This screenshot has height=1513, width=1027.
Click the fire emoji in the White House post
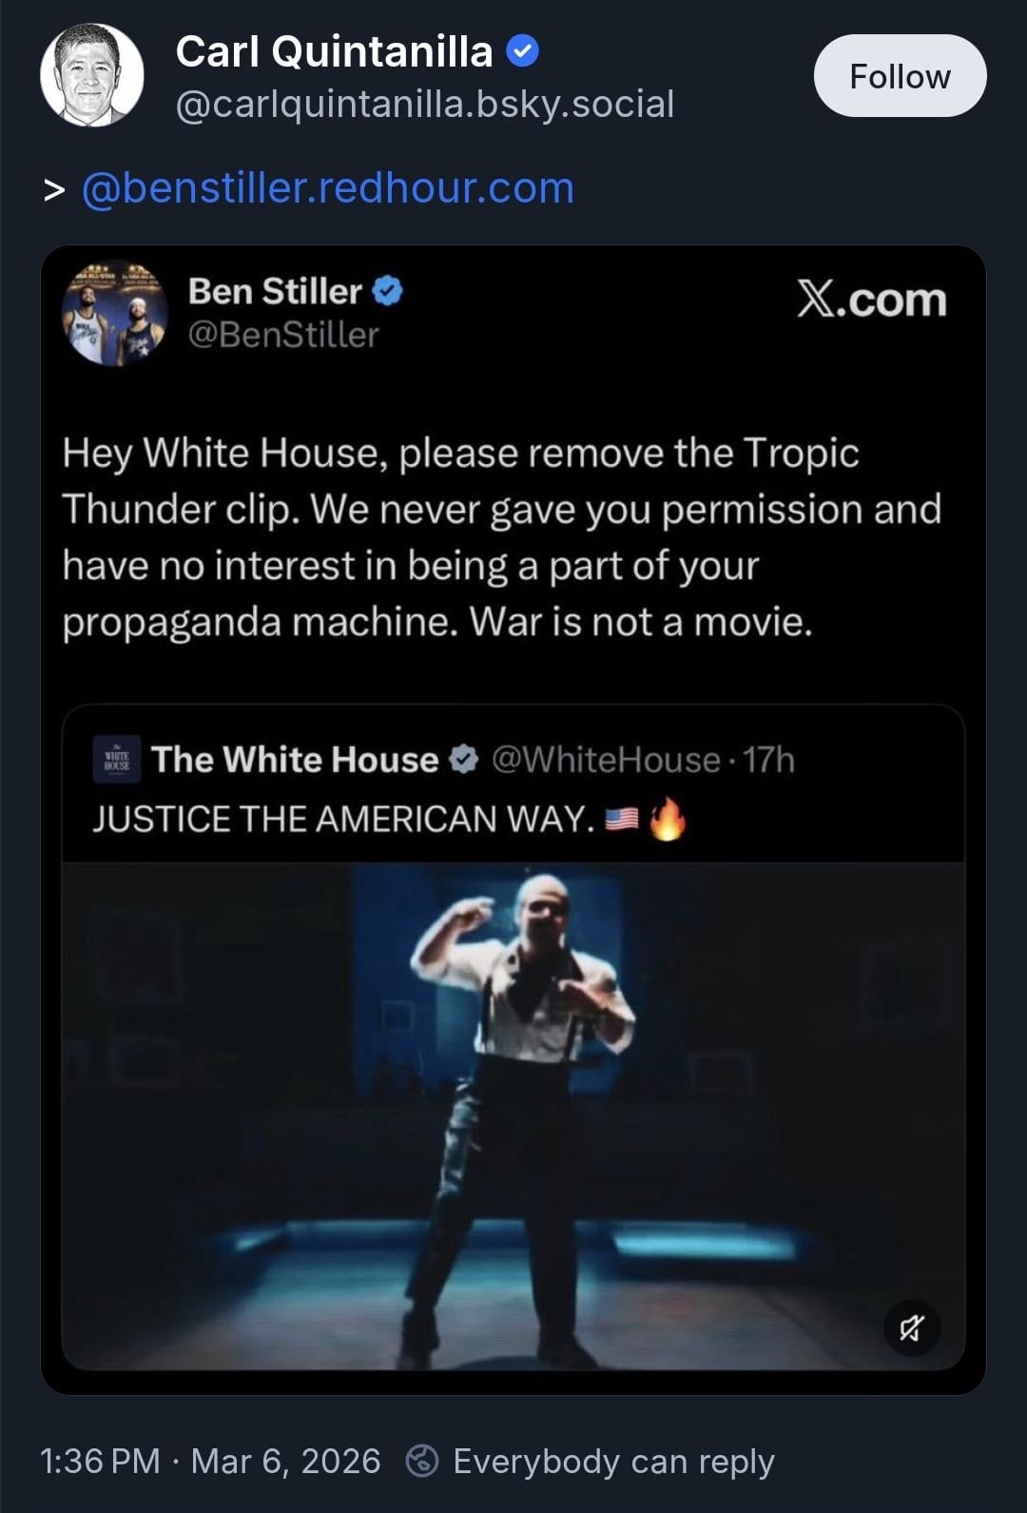click(668, 819)
